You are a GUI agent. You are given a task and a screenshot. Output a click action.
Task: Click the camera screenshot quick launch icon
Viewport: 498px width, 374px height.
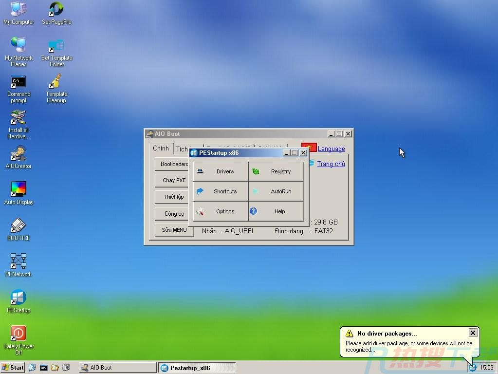66,368
